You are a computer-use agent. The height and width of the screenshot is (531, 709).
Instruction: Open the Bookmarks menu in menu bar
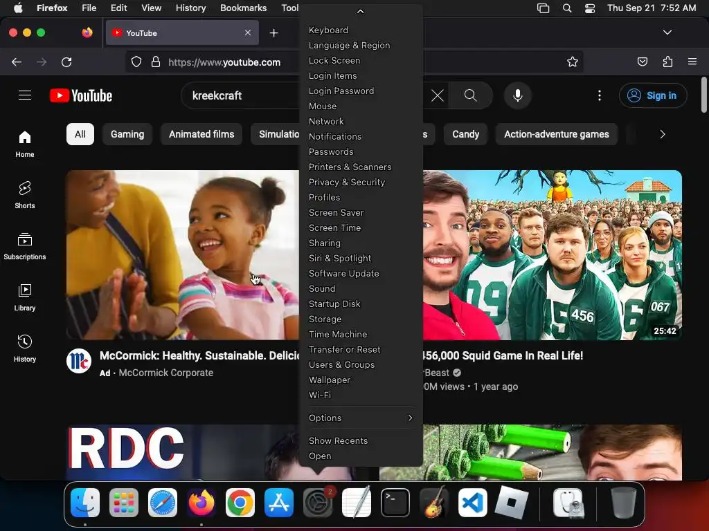pyautogui.click(x=243, y=8)
